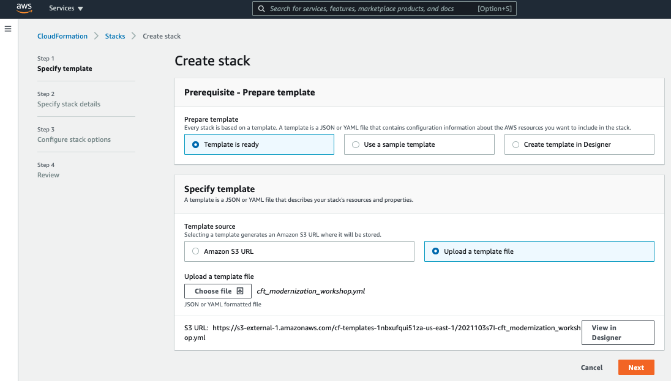Select Amazon S3 URL template source
This screenshot has height=381, width=671.
(x=299, y=251)
